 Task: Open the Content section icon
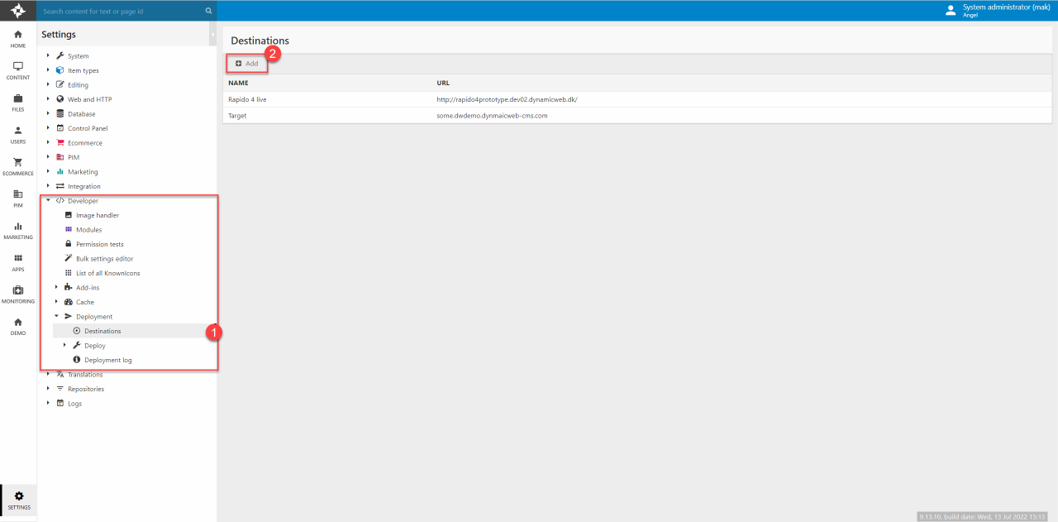point(18,69)
